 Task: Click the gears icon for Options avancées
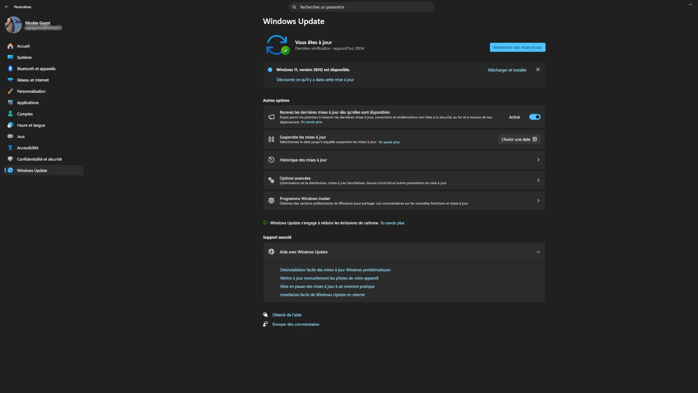[271, 180]
